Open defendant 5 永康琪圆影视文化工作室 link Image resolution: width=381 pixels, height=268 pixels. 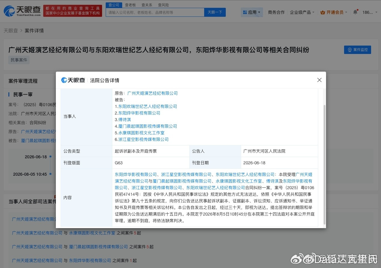[141, 133]
